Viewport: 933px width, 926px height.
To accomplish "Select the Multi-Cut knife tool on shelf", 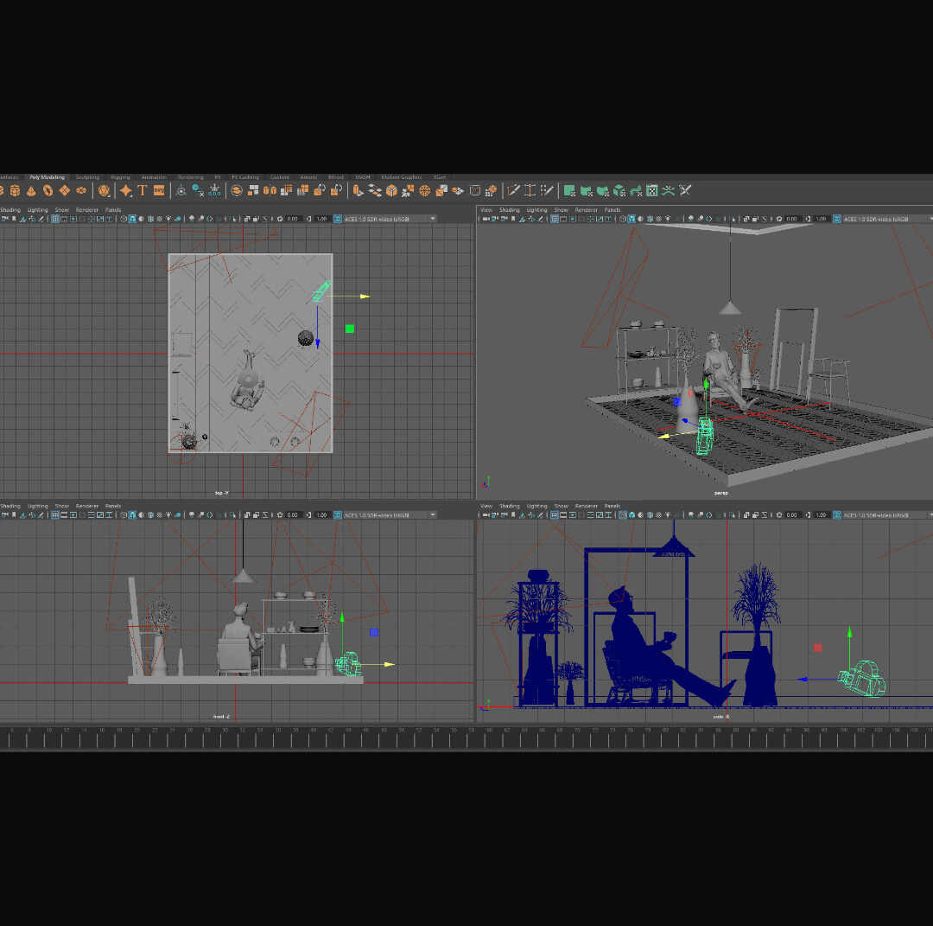I will click(x=513, y=191).
